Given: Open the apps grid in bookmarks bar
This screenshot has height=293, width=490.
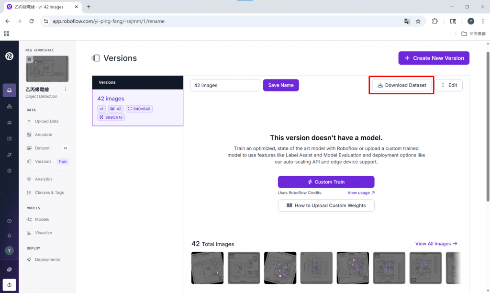Looking at the screenshot, I should [x=7, y=34].
